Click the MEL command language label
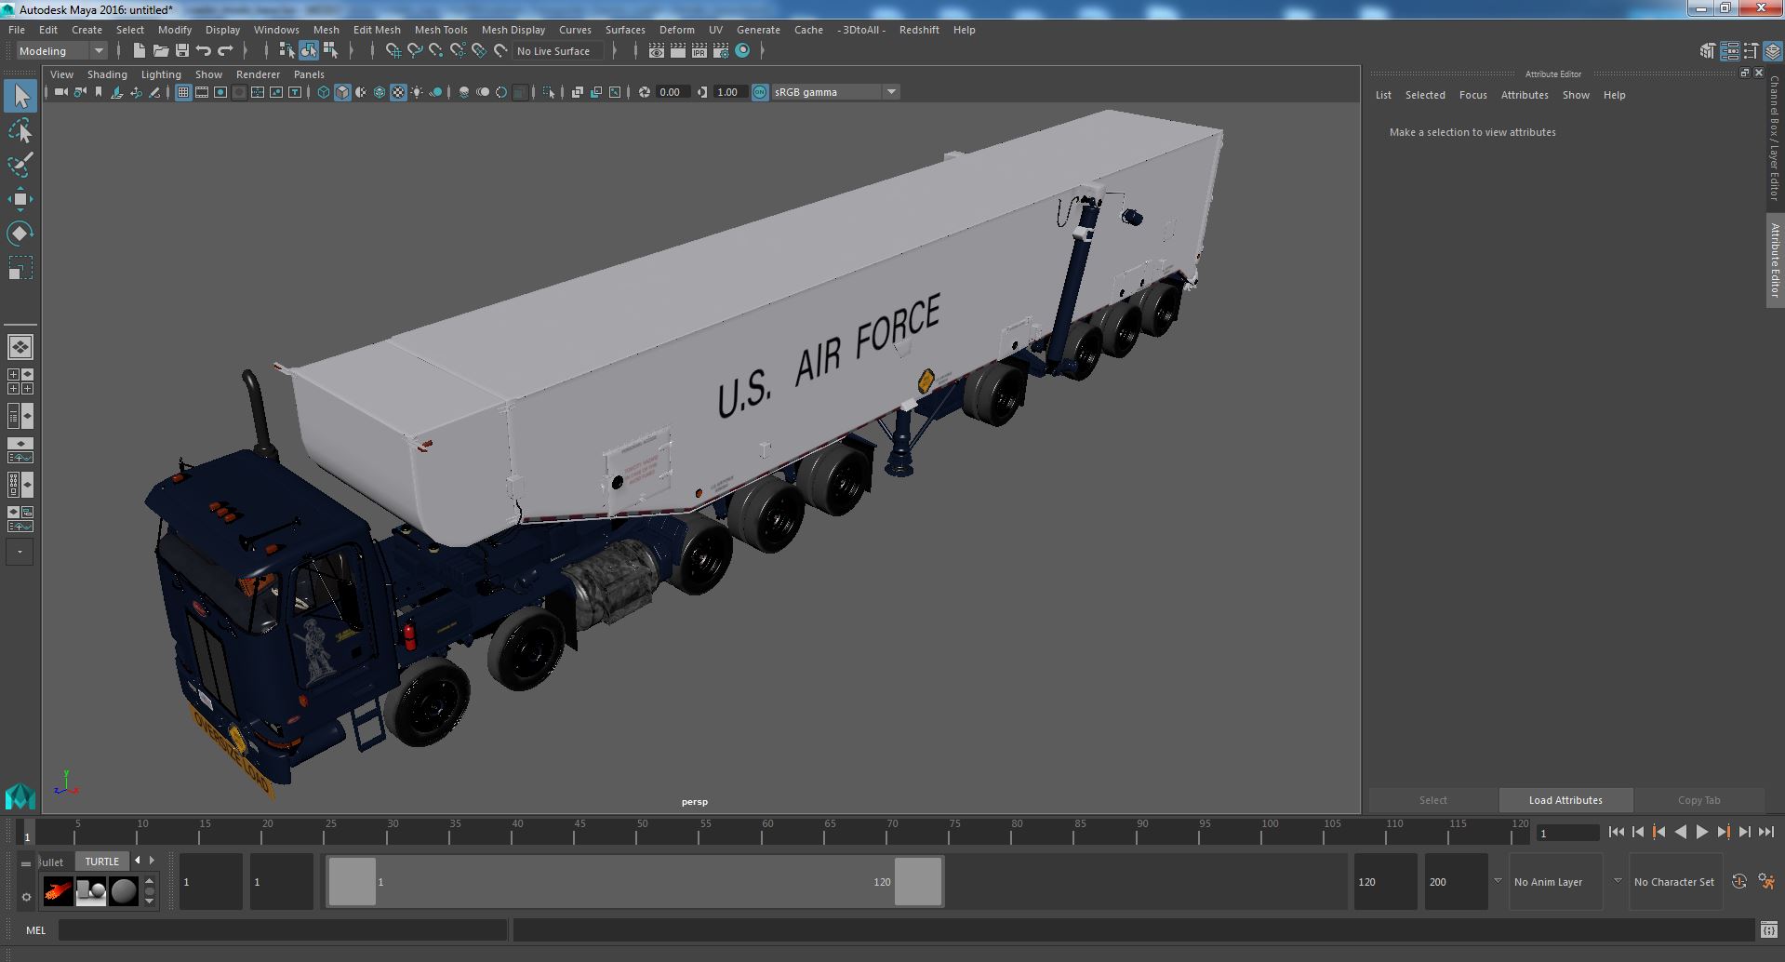Viewport: 1785px width, 962px height. (x=35, y=930)
